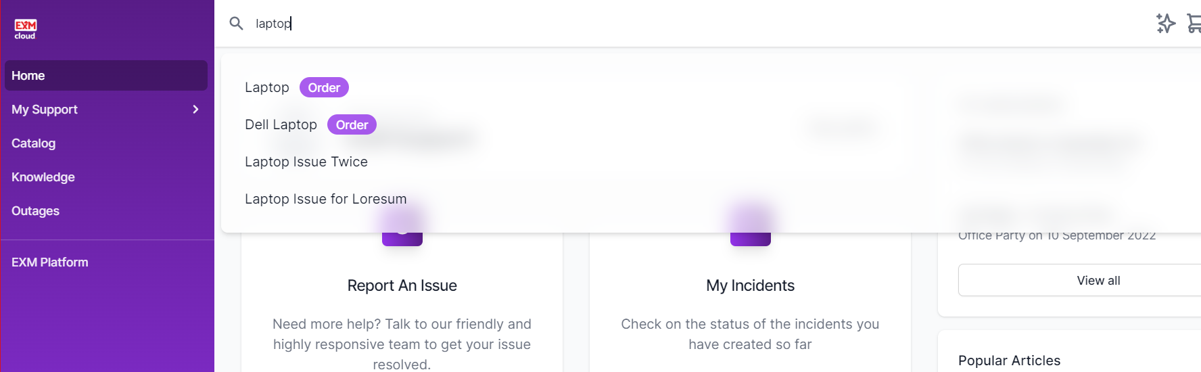Click in the search field containing laptop
This screenshot has height=372, width=1201.
(x=697, y=24)
